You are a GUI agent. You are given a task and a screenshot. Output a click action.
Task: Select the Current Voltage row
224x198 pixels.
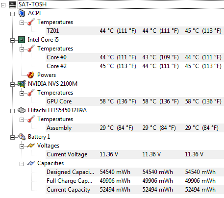click(x=135, y=154)
